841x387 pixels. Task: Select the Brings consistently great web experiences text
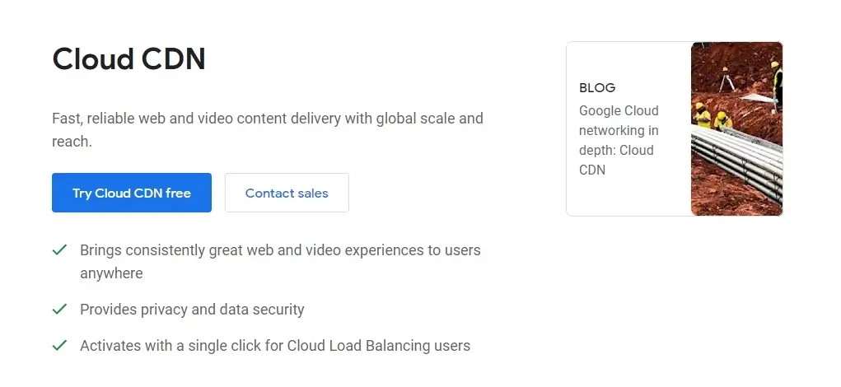point(280,249)
